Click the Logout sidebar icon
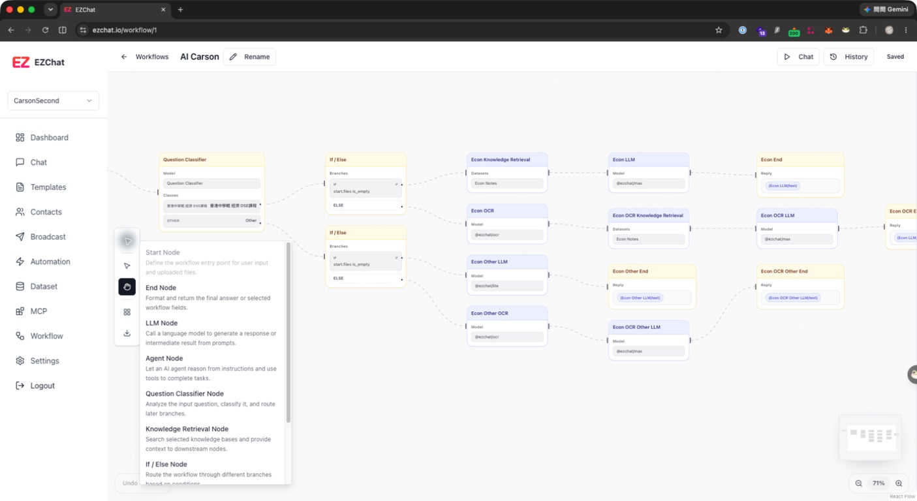This screenshot has height=501, width=917. click(20, 386)
